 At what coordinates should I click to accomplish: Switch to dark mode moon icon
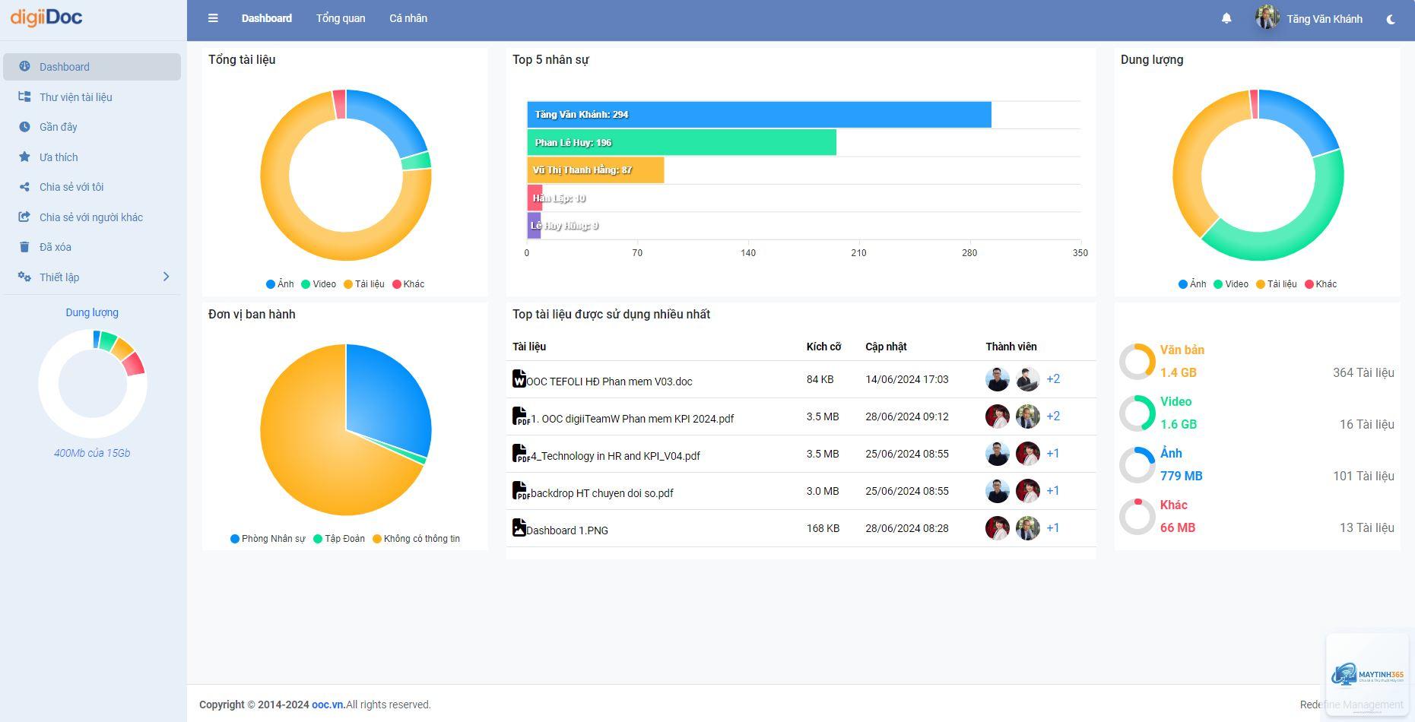click(x=1391, y=19)
